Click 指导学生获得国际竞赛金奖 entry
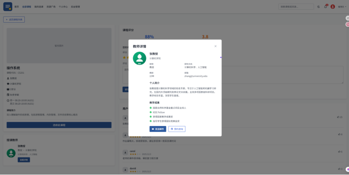 (x=166, y=121)
